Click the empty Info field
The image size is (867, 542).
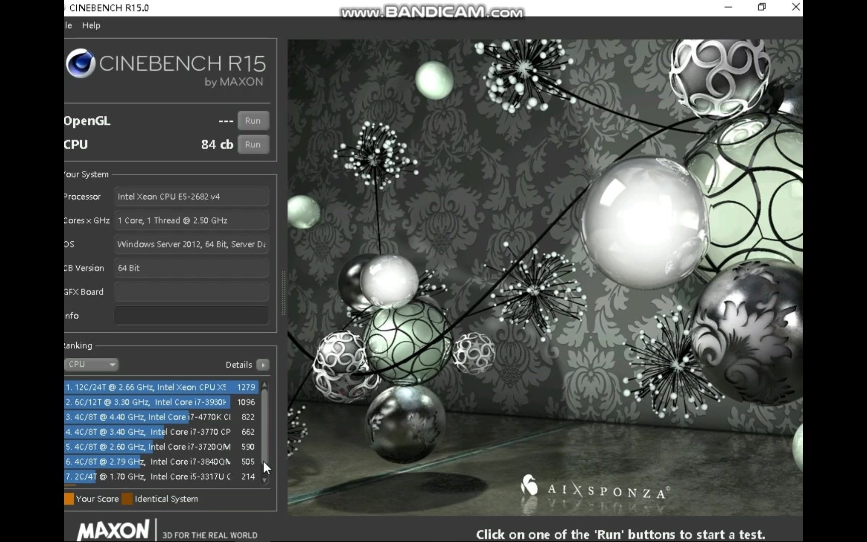click(x=191, y=316)
